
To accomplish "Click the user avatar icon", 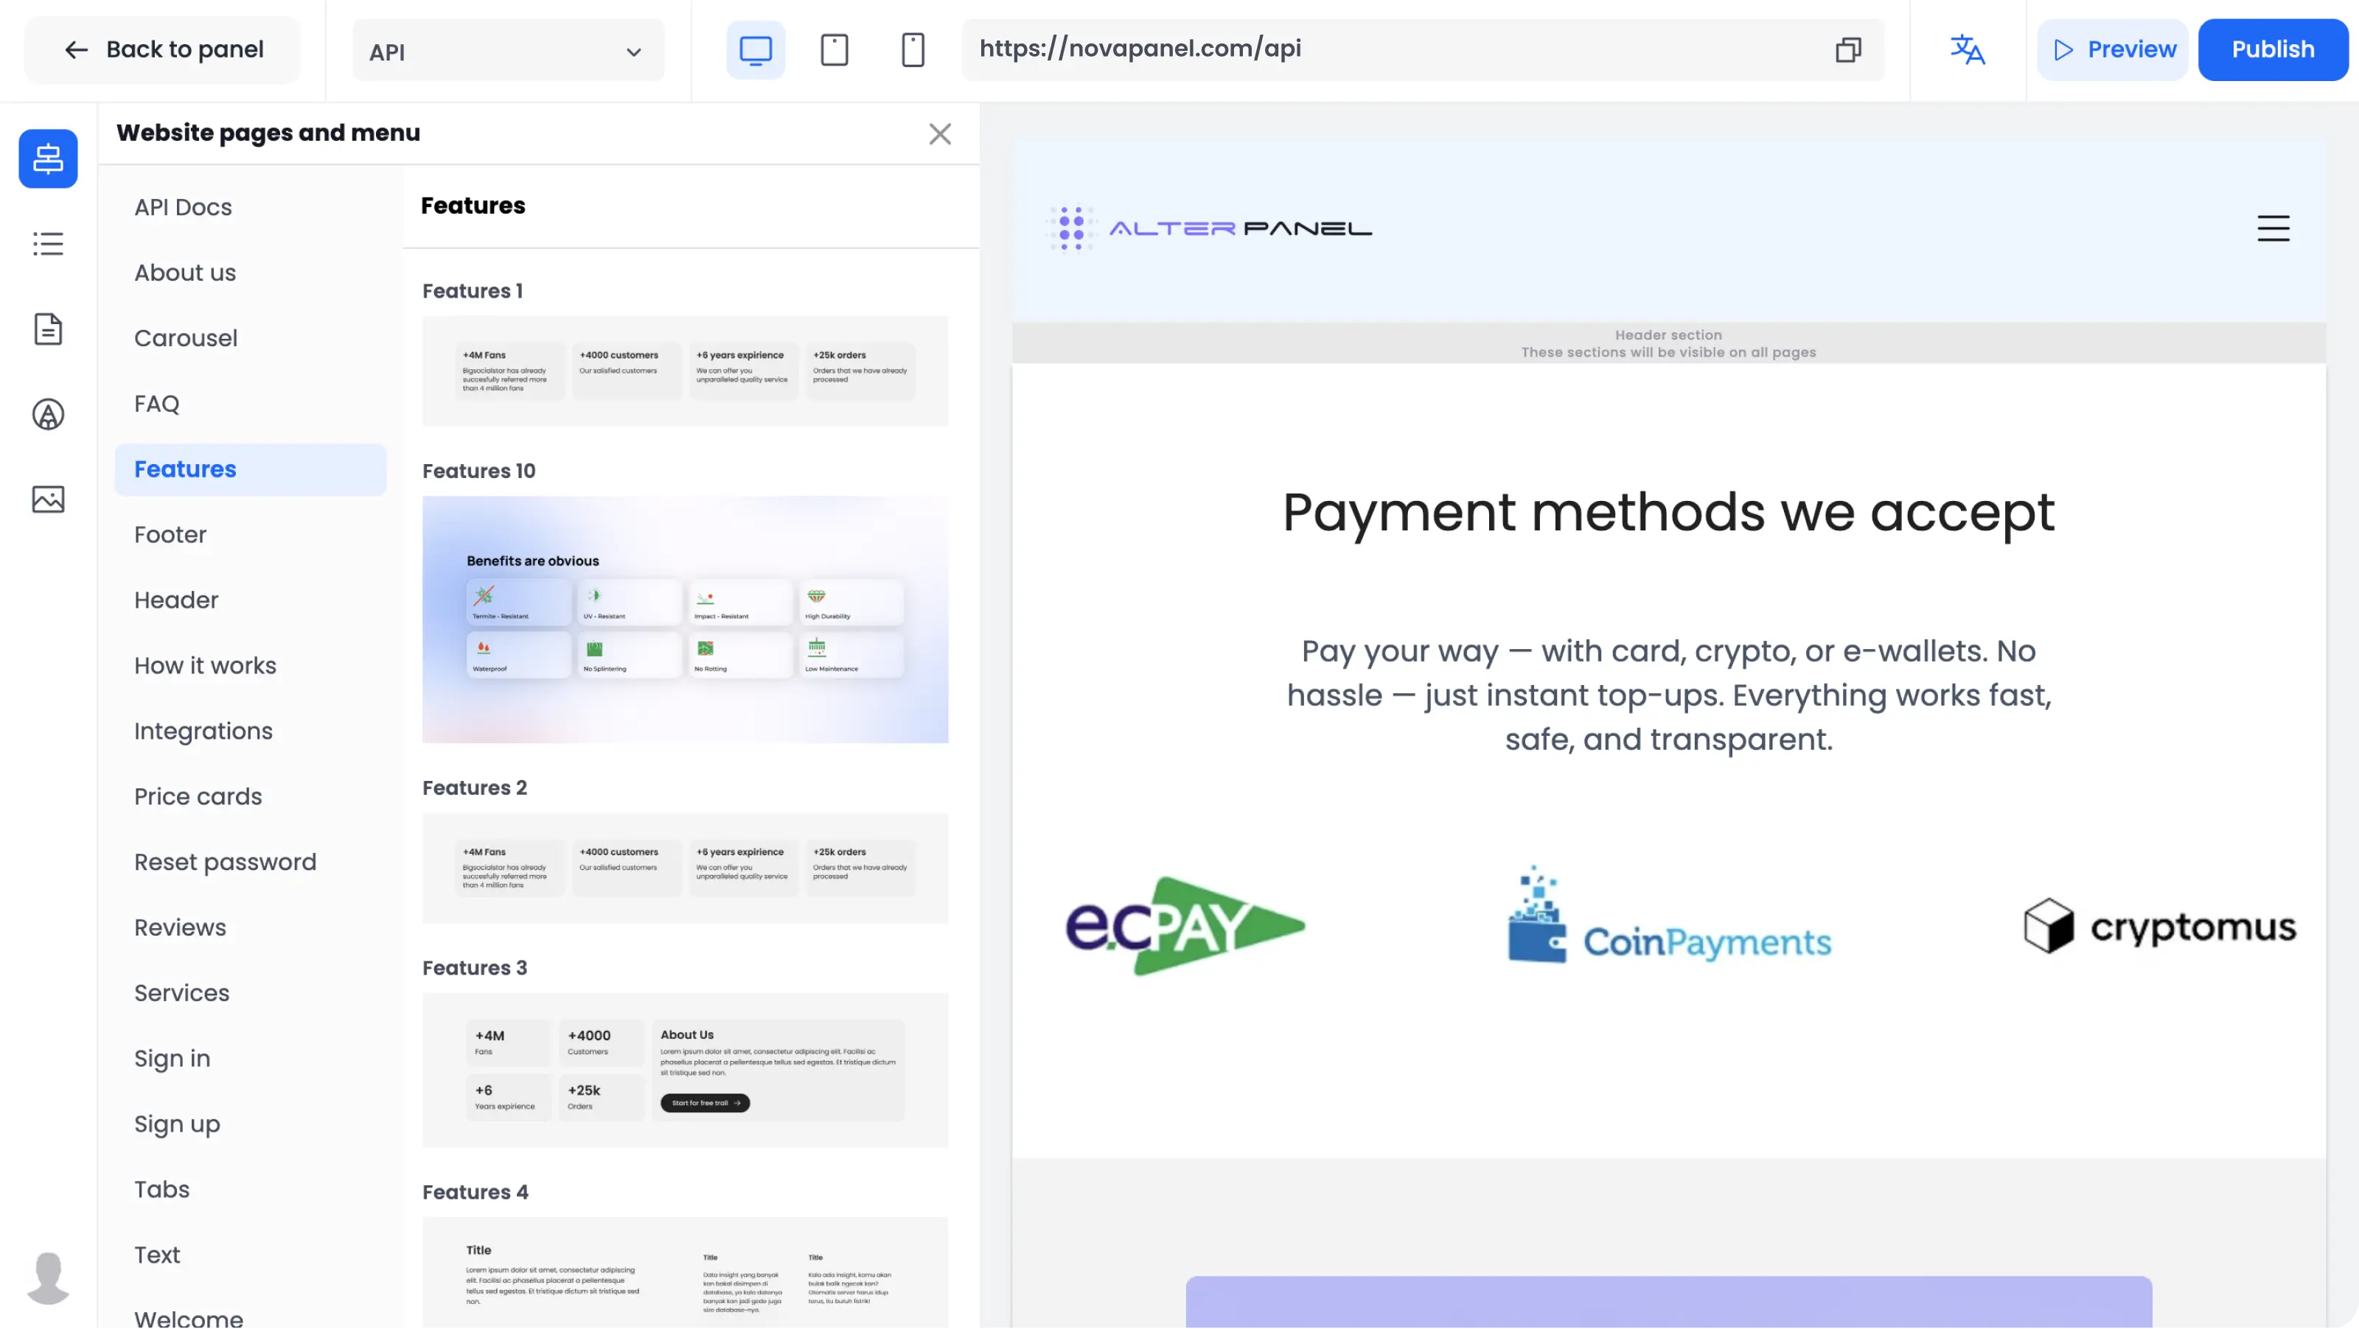I will (48, 1277).
